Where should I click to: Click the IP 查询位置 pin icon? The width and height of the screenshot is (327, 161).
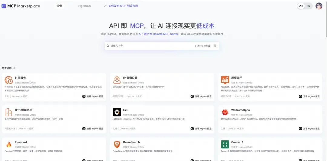(117, 80)
